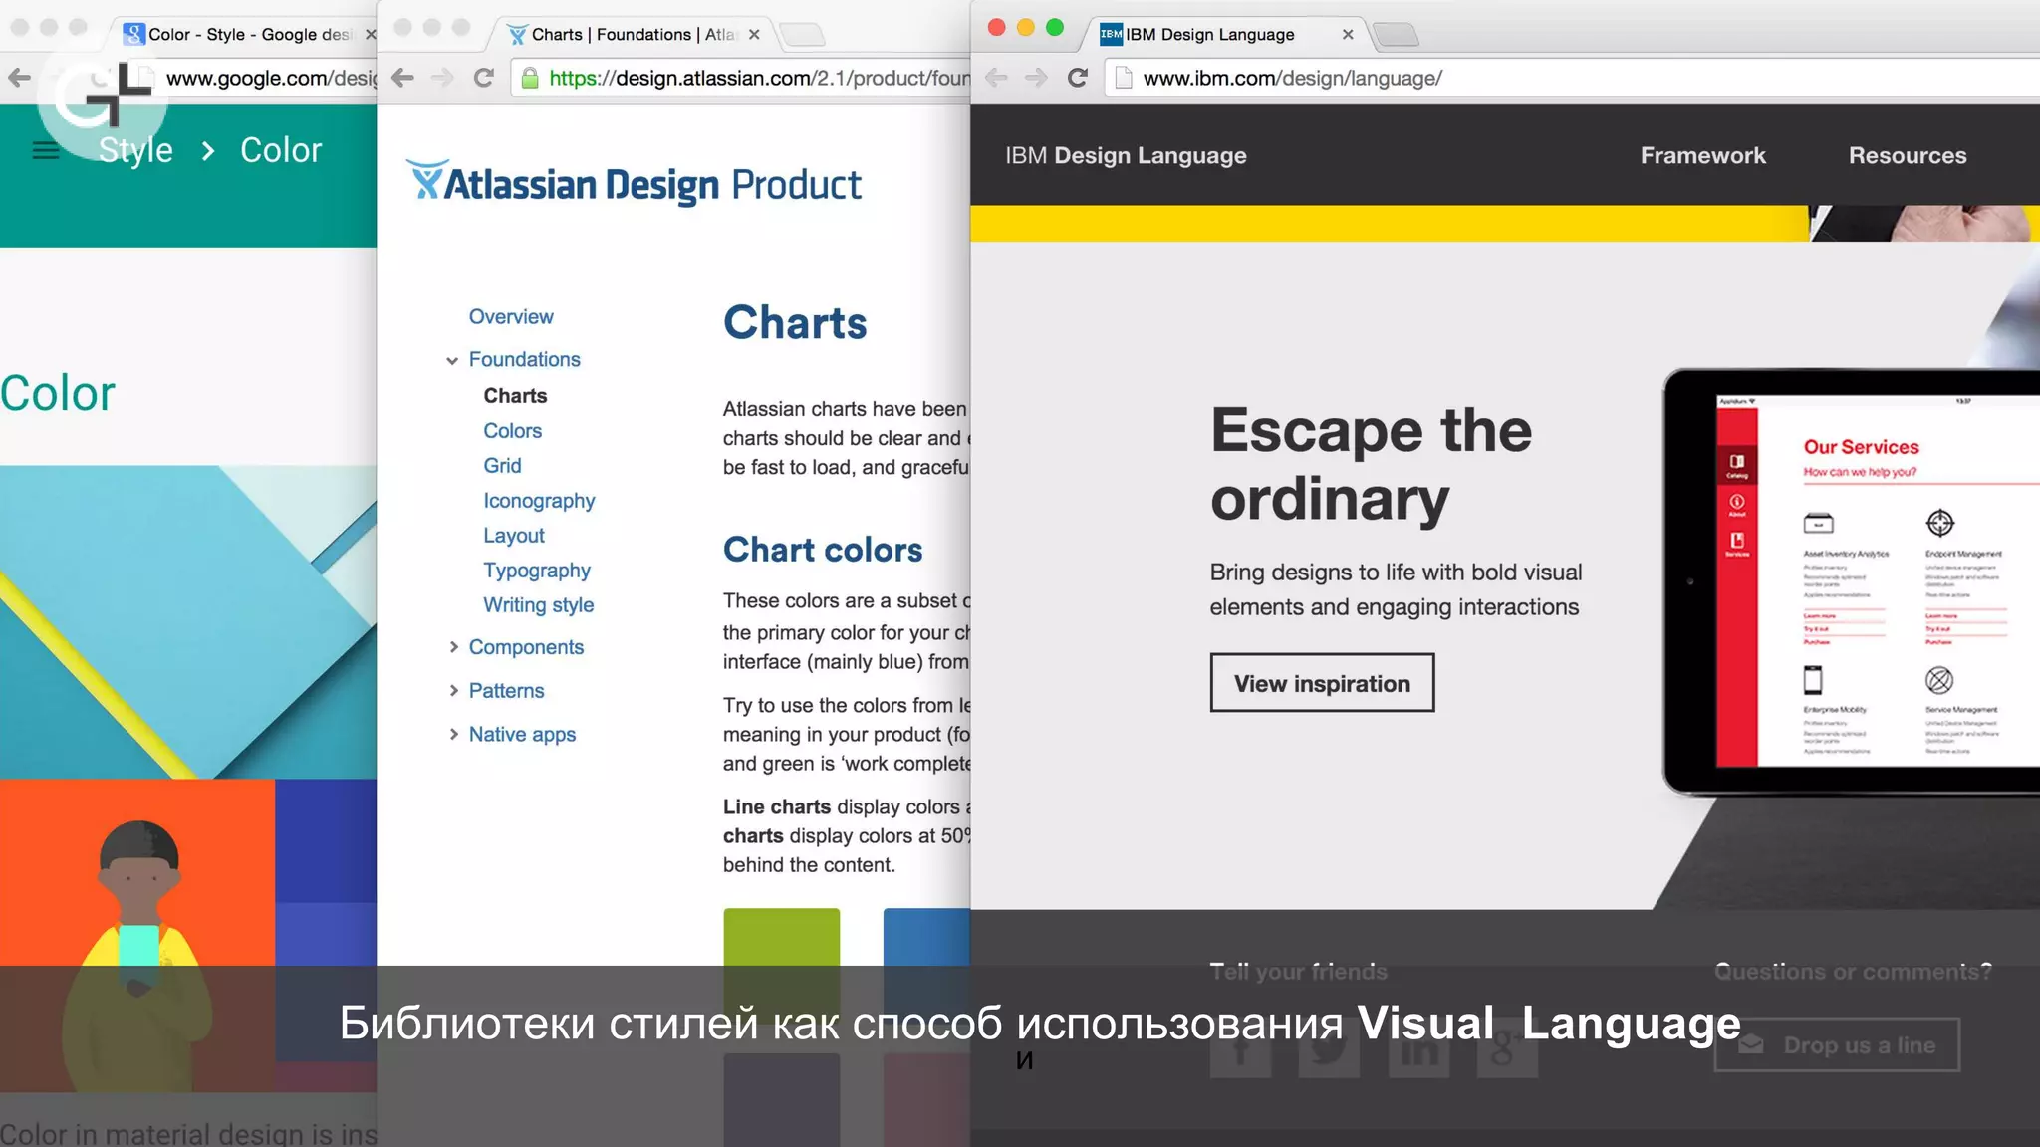Open Colors in the Foundations list
The height and width of the screenshot is (1147, 2040).
click(x=512, y=430)
